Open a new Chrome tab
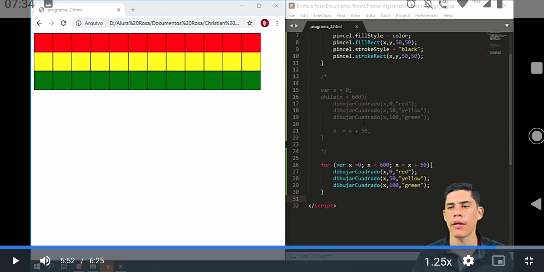 (133, 10)
